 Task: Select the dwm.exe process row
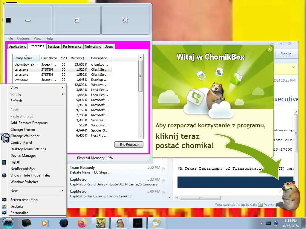pos(62,80)
